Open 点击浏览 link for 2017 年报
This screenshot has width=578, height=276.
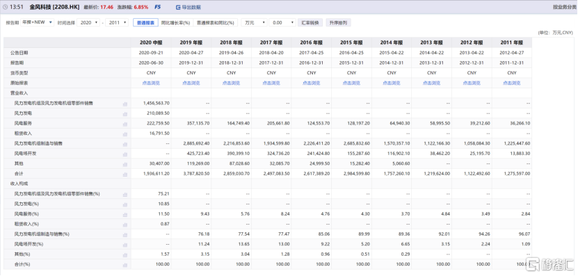271,83
